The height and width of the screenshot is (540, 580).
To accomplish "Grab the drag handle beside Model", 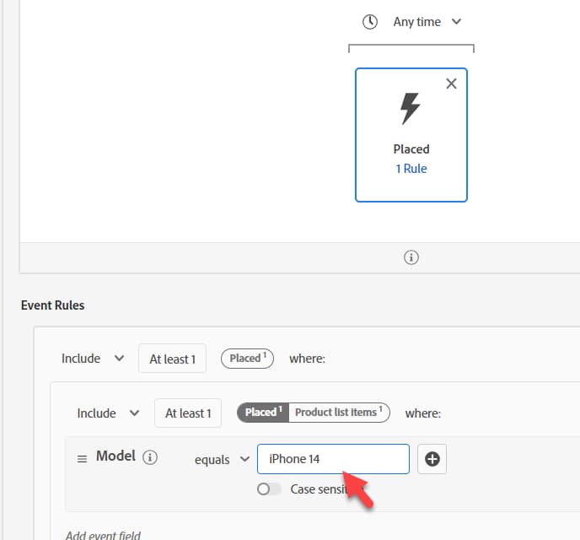I will (x=82, y=459).
